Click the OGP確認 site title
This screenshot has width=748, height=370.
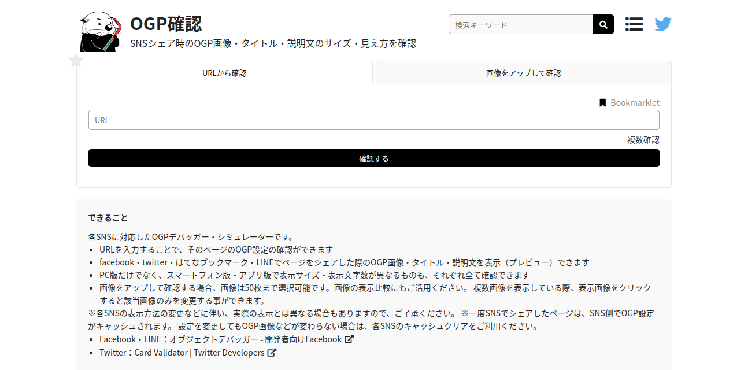(166, 24)
